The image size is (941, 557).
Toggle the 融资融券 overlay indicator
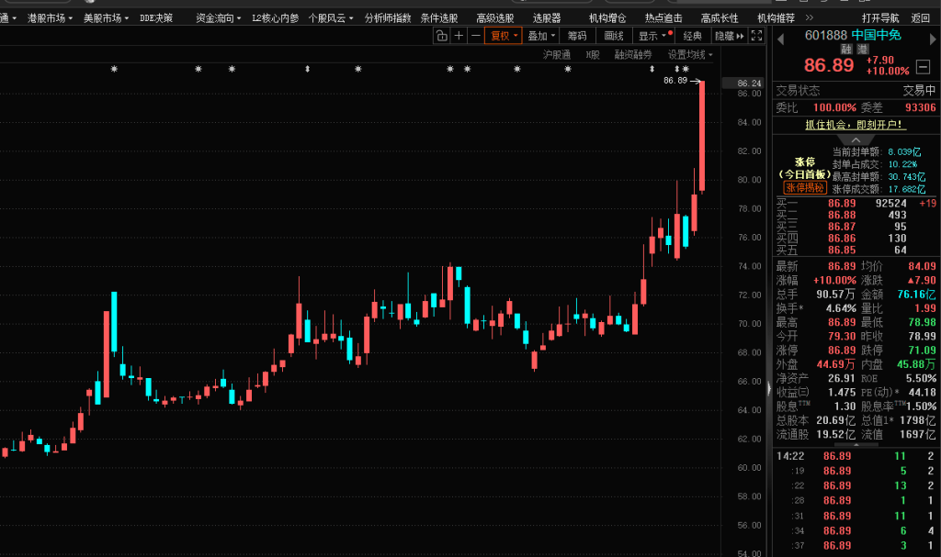click(632, 55)
